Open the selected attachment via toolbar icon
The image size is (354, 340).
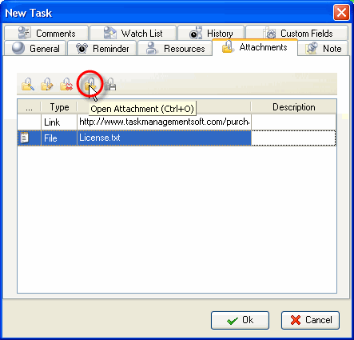(90, 84)
